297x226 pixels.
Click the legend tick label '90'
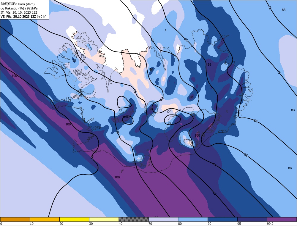pos(210,224)
